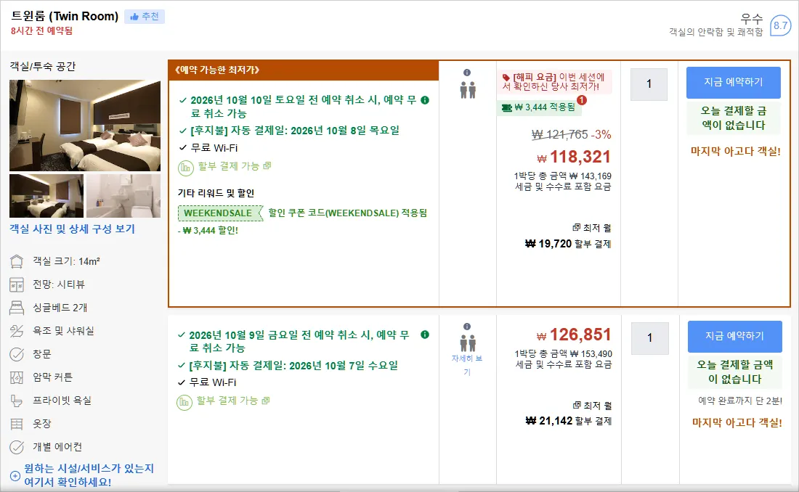799x492 pixels.
Task: Click the thumbs-up 추천 badge
Action: 145,17
